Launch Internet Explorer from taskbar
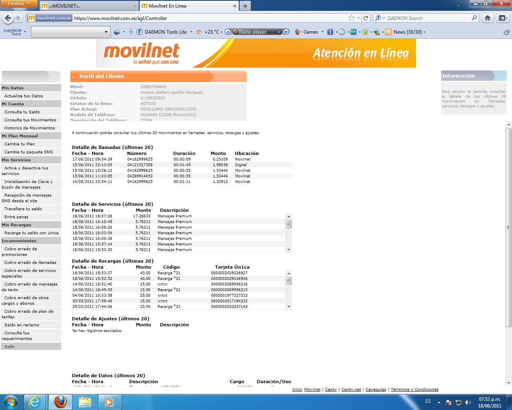 tap(35, 402)
